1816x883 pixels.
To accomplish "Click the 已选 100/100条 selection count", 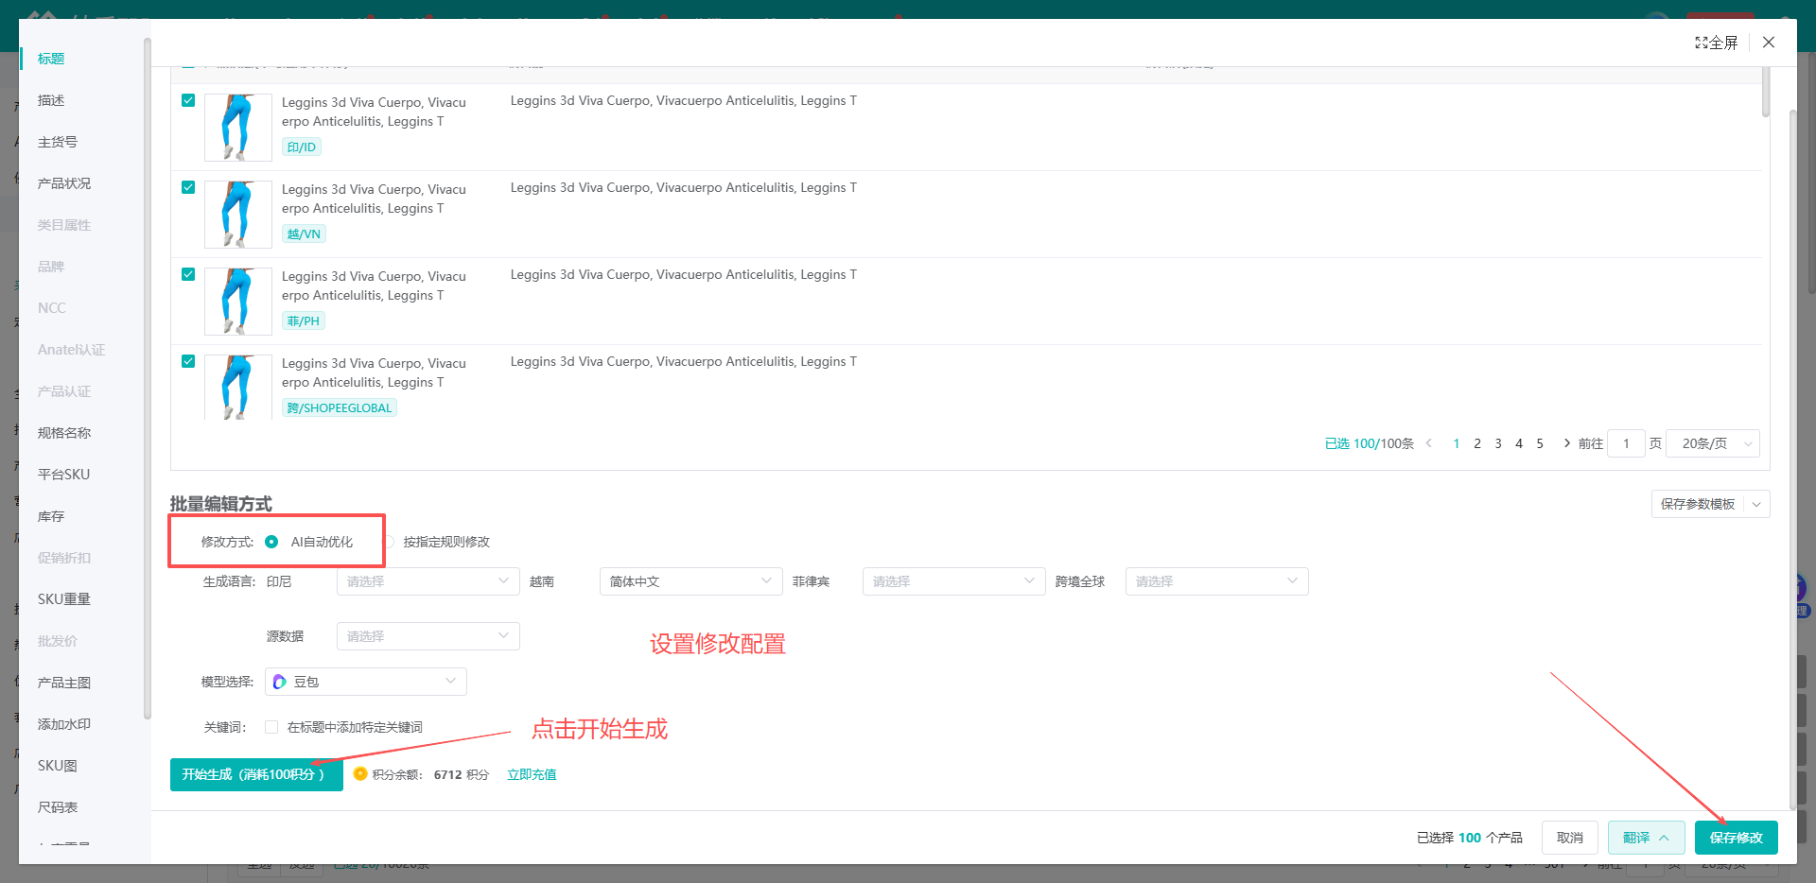I will click(1369, 443).
